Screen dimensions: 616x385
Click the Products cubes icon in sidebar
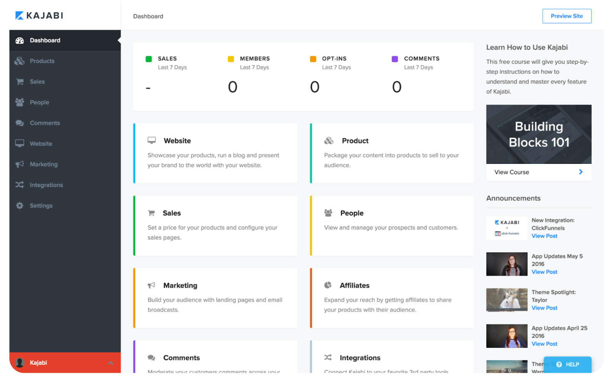(x=20, y=61)
